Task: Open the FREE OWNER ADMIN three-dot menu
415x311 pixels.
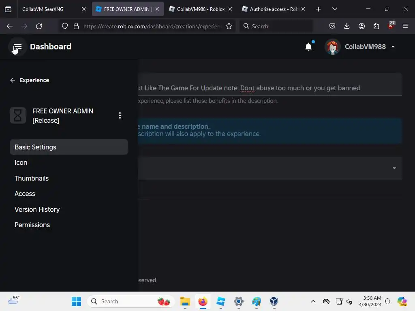Action: pos(120,115)
